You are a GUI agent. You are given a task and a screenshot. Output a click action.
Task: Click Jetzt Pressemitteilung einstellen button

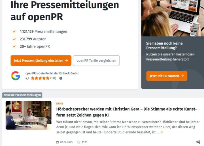41,61
